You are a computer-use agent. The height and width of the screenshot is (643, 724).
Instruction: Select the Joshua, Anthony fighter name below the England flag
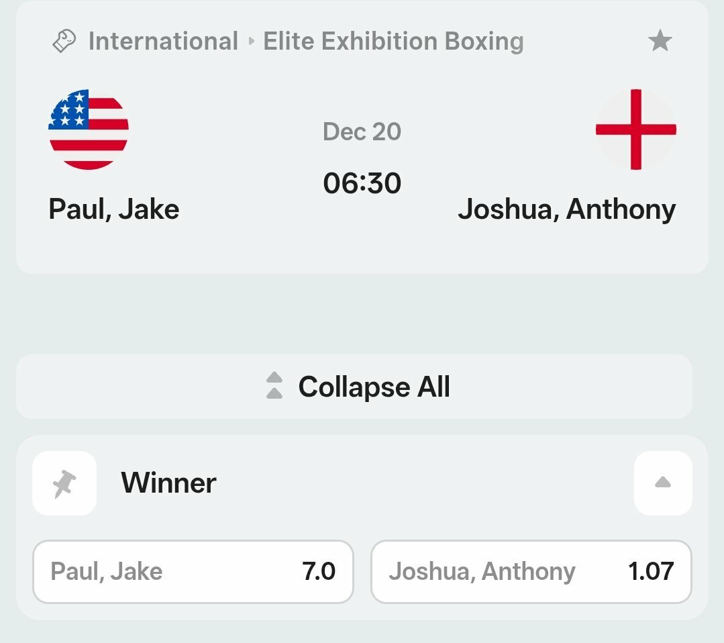coord(566,209)
